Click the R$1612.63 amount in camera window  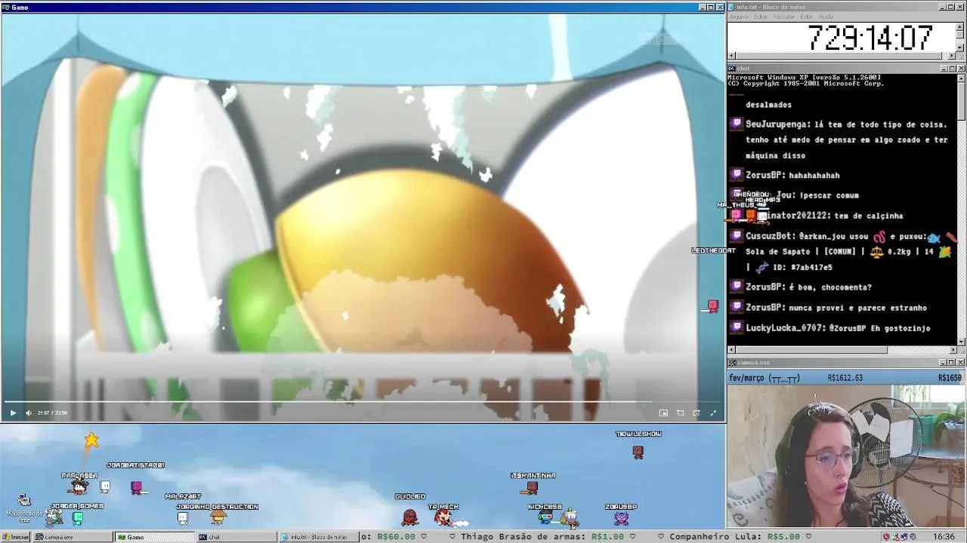coord(845,378)
